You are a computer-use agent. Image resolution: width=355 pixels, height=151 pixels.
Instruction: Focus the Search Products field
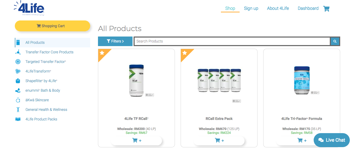point(232,41)
